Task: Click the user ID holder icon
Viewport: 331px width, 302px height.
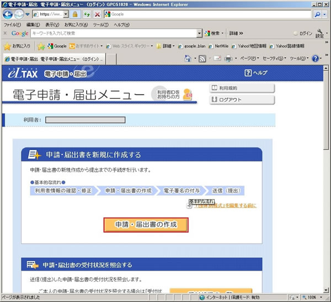Action: click(x=188, y=94)
